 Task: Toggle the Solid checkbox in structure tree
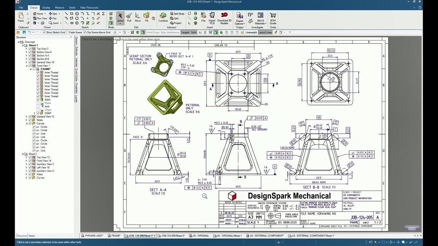(x=38, y=100)
